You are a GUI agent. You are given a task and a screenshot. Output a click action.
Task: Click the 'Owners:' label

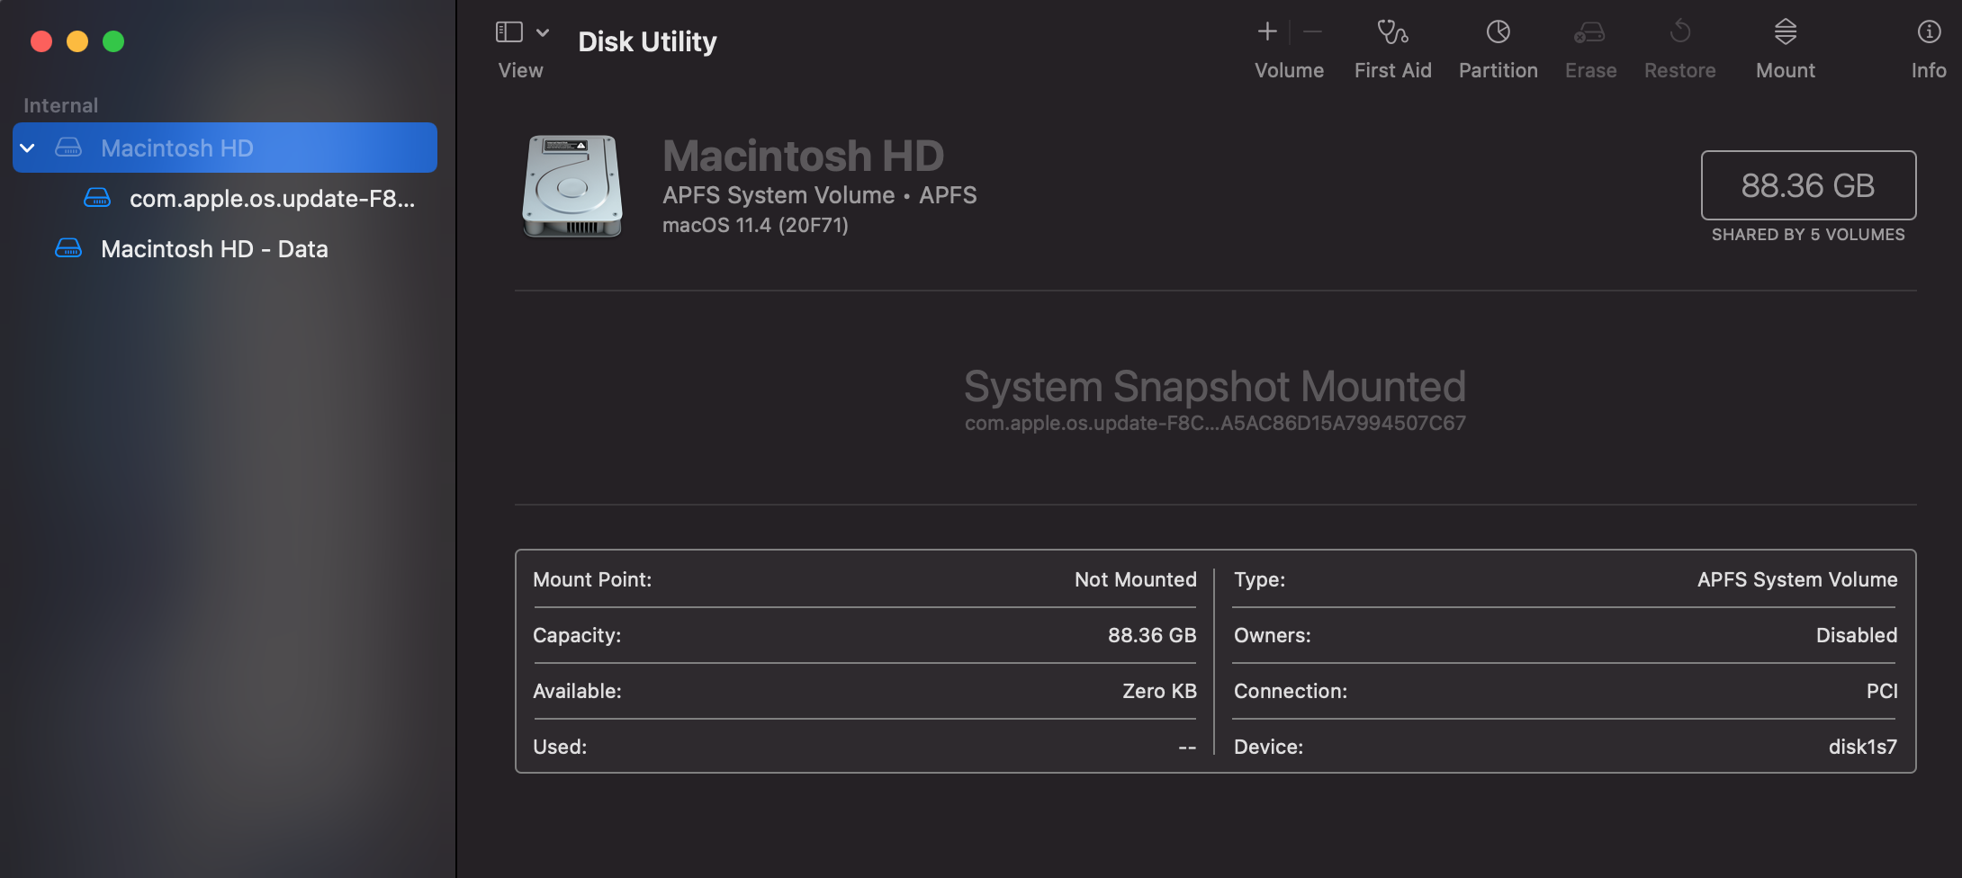1272,635
